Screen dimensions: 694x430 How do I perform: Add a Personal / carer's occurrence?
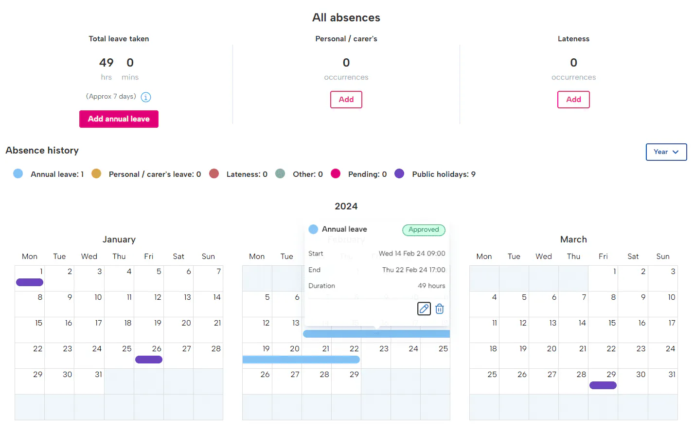point(346,100)
